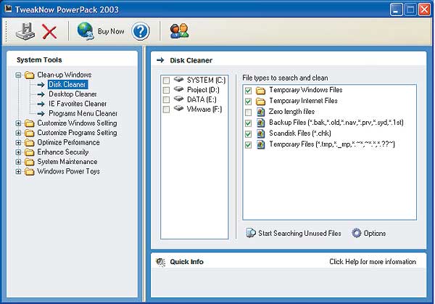The image size is (435, 304).
Task: Expand the System Maintenance node
Action: [x=18, y=162]
